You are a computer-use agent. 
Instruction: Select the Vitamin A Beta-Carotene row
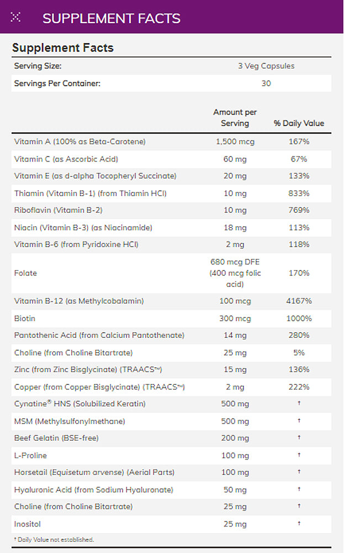80,142
